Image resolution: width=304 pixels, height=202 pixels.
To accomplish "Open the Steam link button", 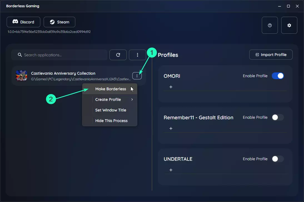I will [59, 22].
